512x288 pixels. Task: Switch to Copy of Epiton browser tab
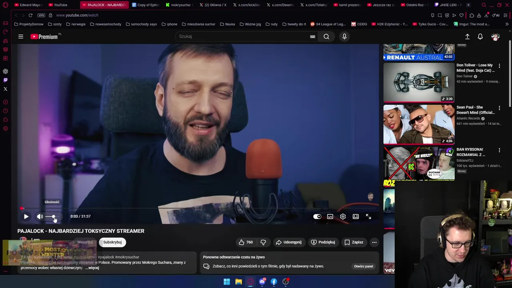click(x=146, y=5)
